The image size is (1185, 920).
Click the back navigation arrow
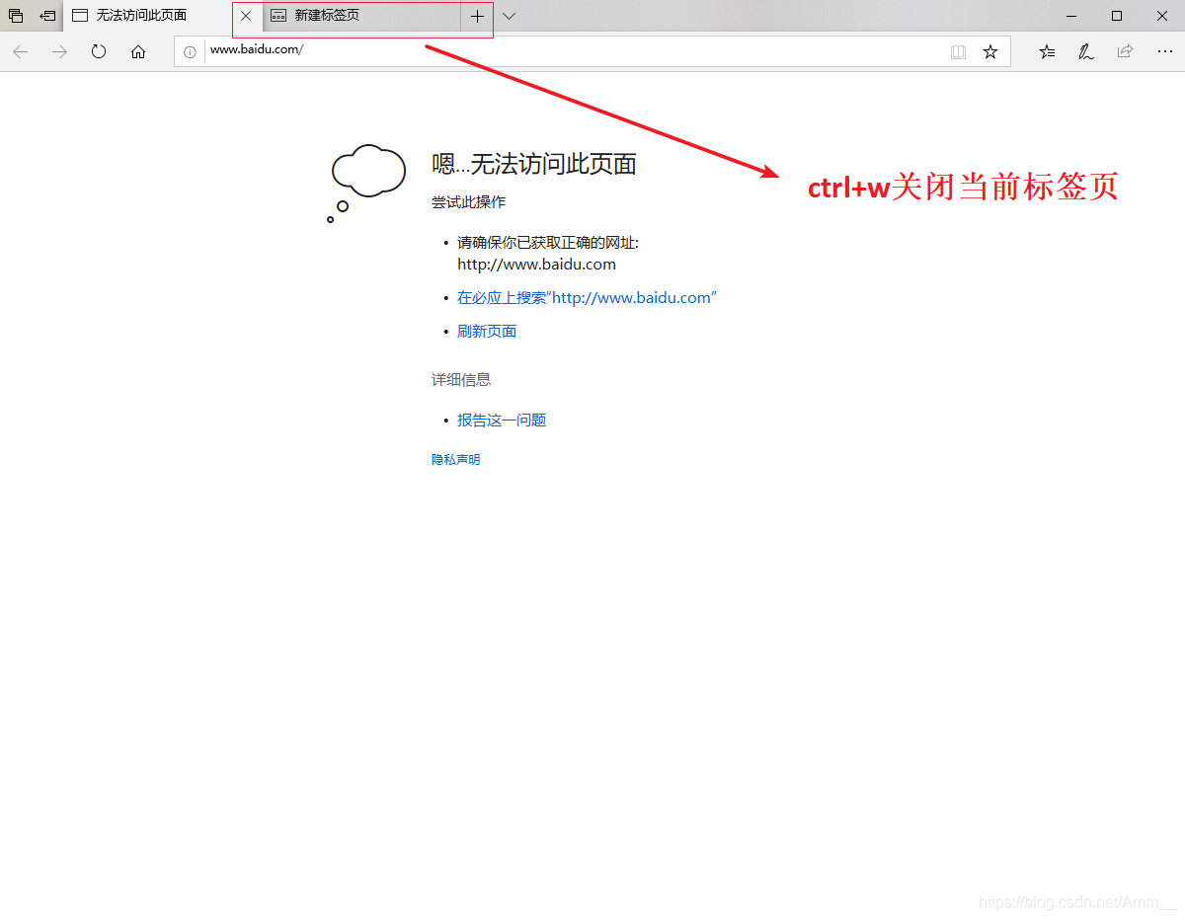(x=20, y=51)
